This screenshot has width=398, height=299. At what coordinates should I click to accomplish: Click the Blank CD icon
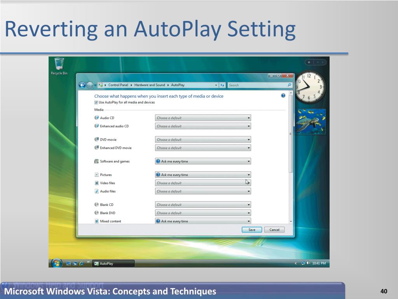click(96, 205)
